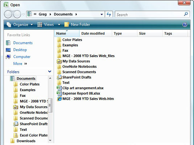Viewport: 194px width, 145px height.
Task: Click the New Folder toolbar icon
Action: click(x=67, y=25)
